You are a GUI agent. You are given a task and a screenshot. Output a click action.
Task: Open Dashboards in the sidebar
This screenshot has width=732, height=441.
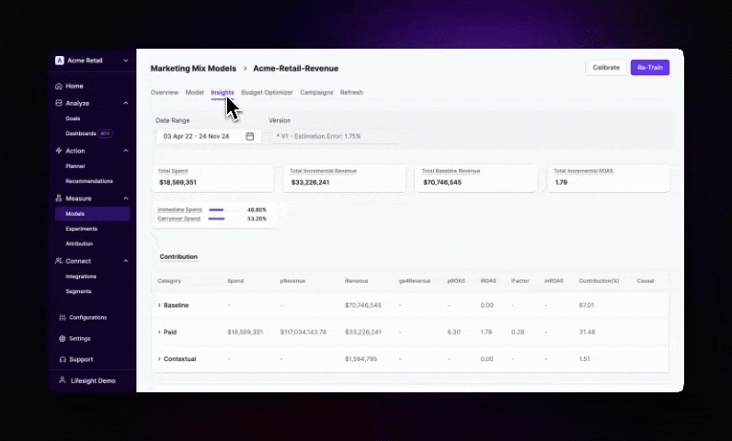[81, 133]
